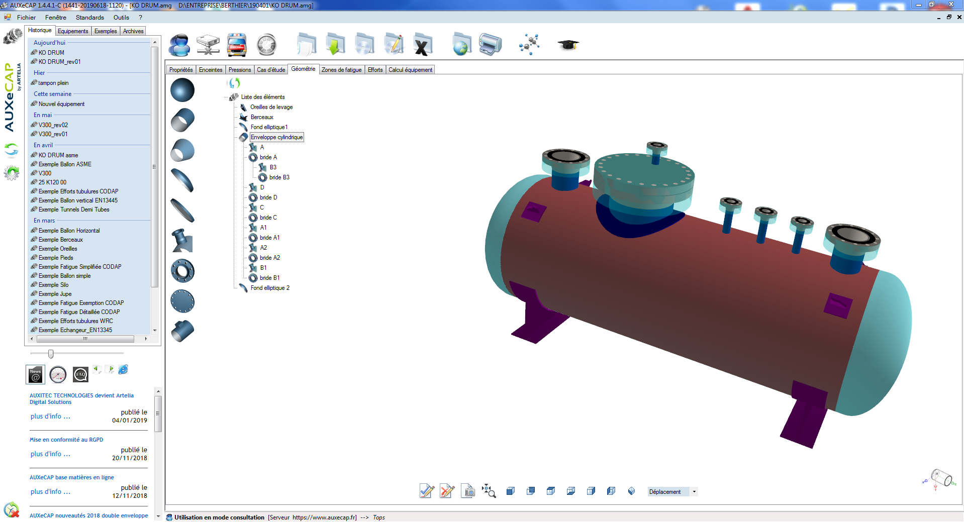Click the folder with black X icon
Screen dimensions: 964x522
[x=423, y=45]
